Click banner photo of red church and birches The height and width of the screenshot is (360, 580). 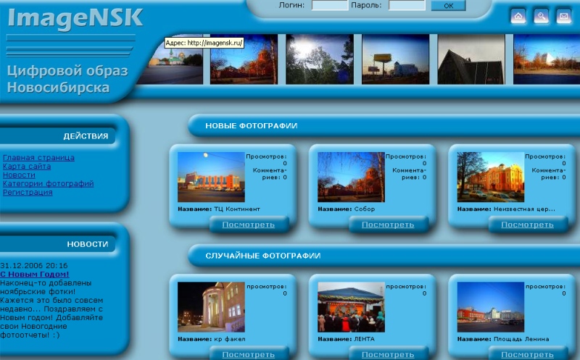click(244, 59)
